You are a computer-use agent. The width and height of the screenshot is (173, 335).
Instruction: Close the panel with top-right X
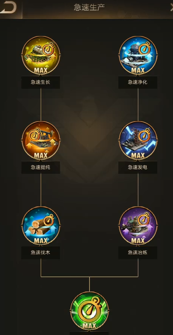(171, 8)
